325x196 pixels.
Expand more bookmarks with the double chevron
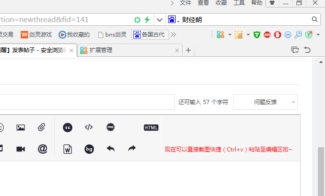point(173,35)
